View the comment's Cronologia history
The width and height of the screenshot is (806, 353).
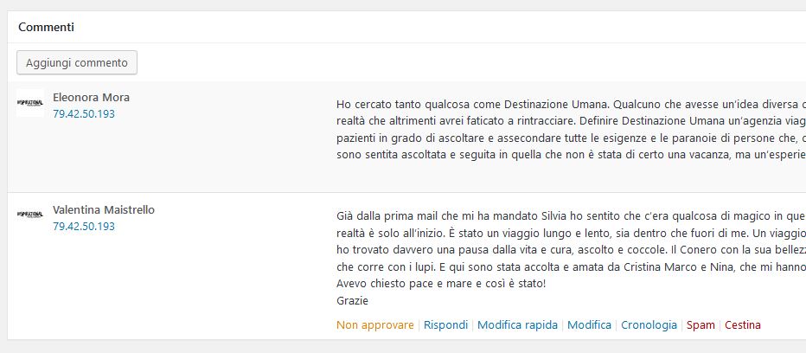[x=649, y=325]
